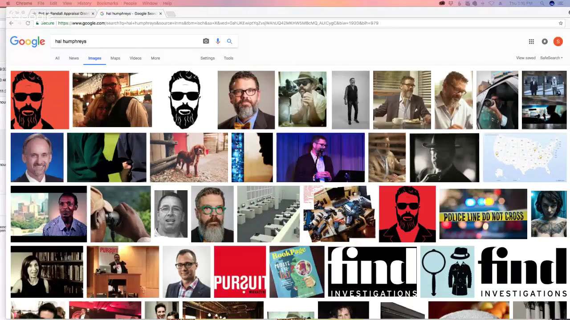570x320 pixels.
Task: Open the image search Tools
Action: [x=228, y=58]
